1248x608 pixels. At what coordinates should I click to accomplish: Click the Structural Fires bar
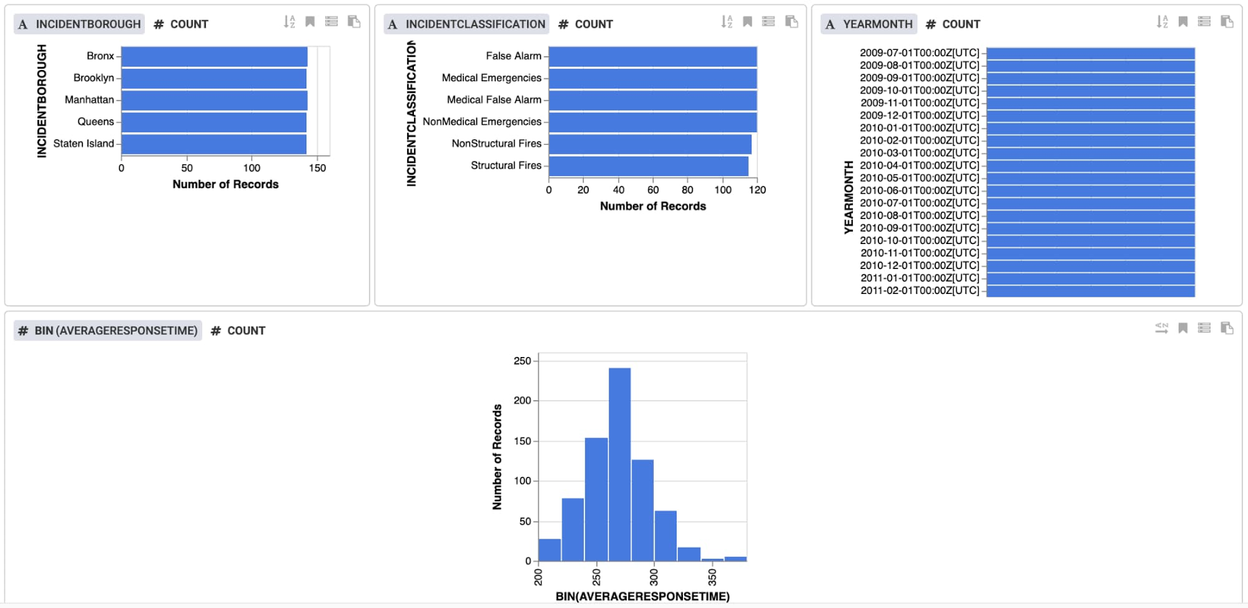pyautogui.click(x=648, y=166)
